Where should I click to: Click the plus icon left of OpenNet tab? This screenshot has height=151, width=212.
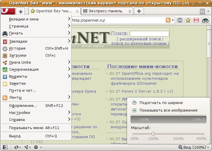point(20,11)
